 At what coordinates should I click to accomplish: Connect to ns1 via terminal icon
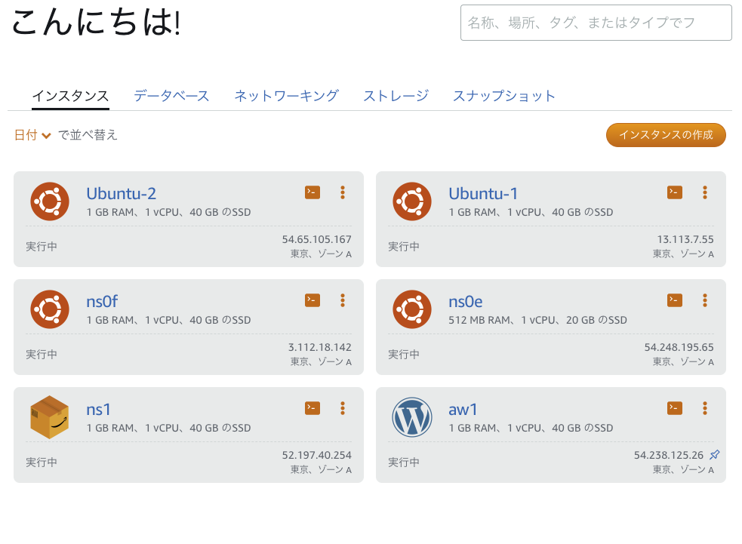coord(313,408)
